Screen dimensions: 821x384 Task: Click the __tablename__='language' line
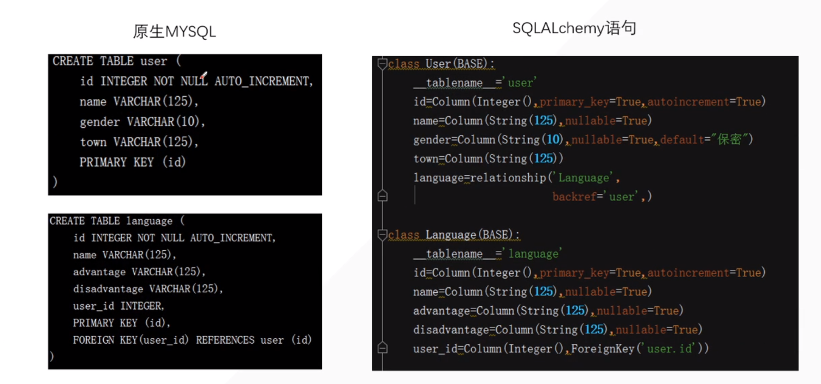488,254
